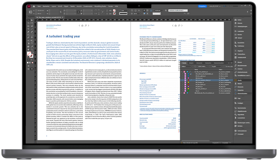Open the stroke weight 0 Pt dropdown
This screenshot has height=161, width=278.
click(128, 11)
